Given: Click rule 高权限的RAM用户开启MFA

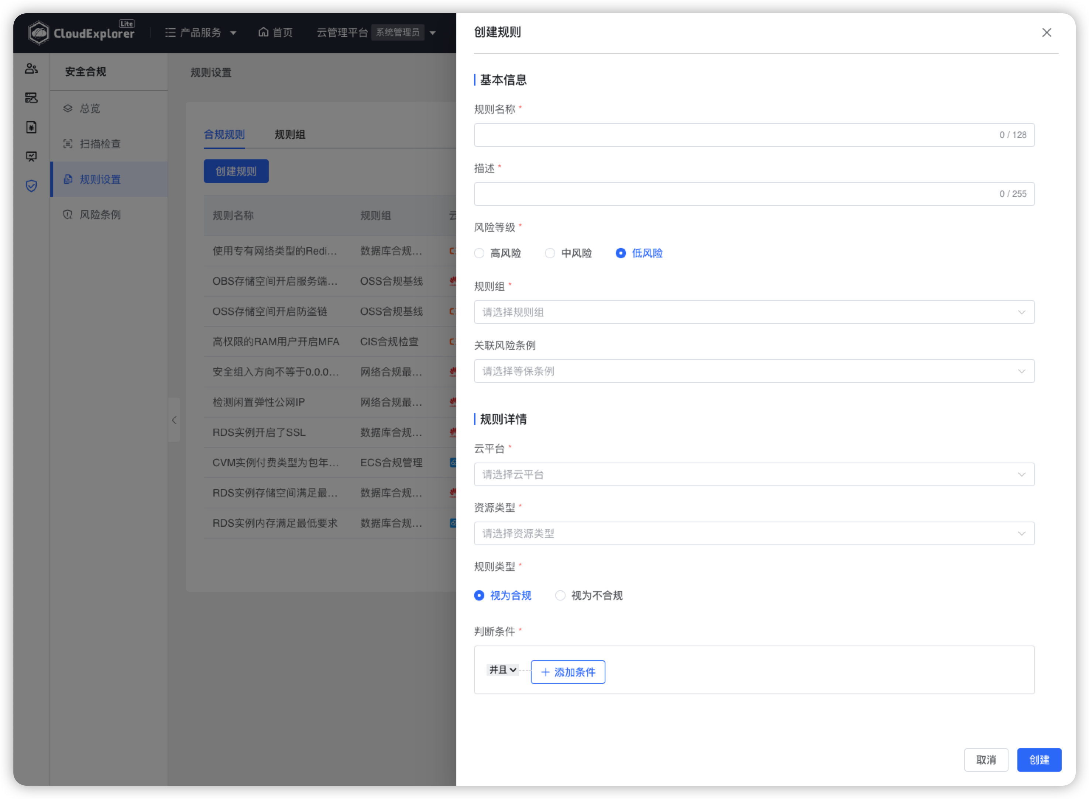Looking at the screenshot, I should [276, 342].
